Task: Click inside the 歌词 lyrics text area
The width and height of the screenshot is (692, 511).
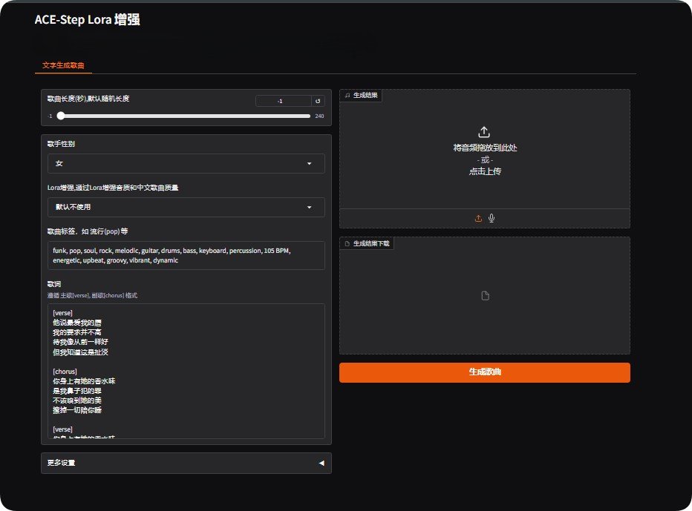Action: pos(186,371)
